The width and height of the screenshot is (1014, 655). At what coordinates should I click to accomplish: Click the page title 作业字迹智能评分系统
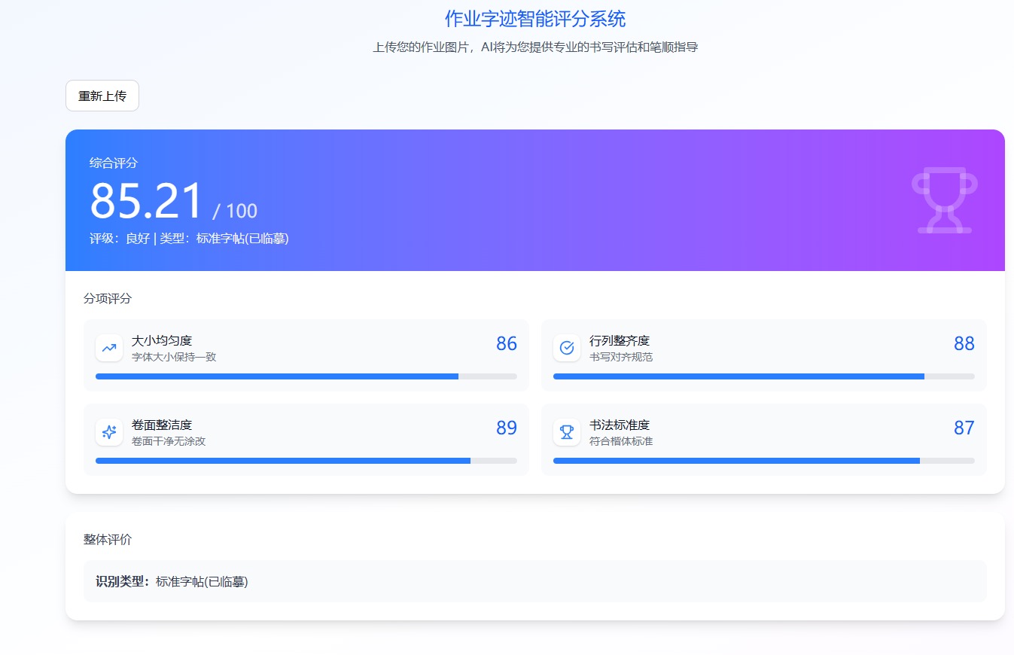pos(536,17)
